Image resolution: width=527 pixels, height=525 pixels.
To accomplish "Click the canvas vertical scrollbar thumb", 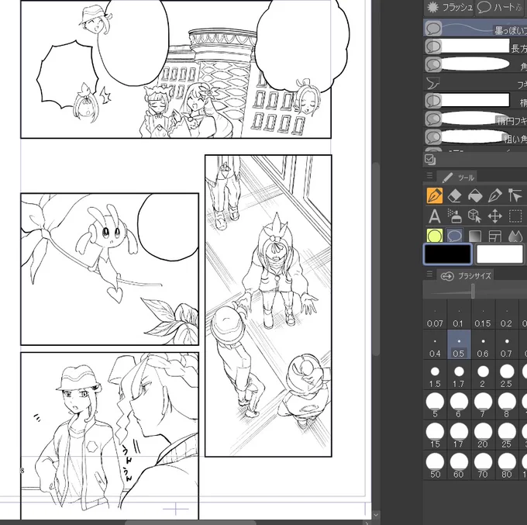I will point(376,258).
